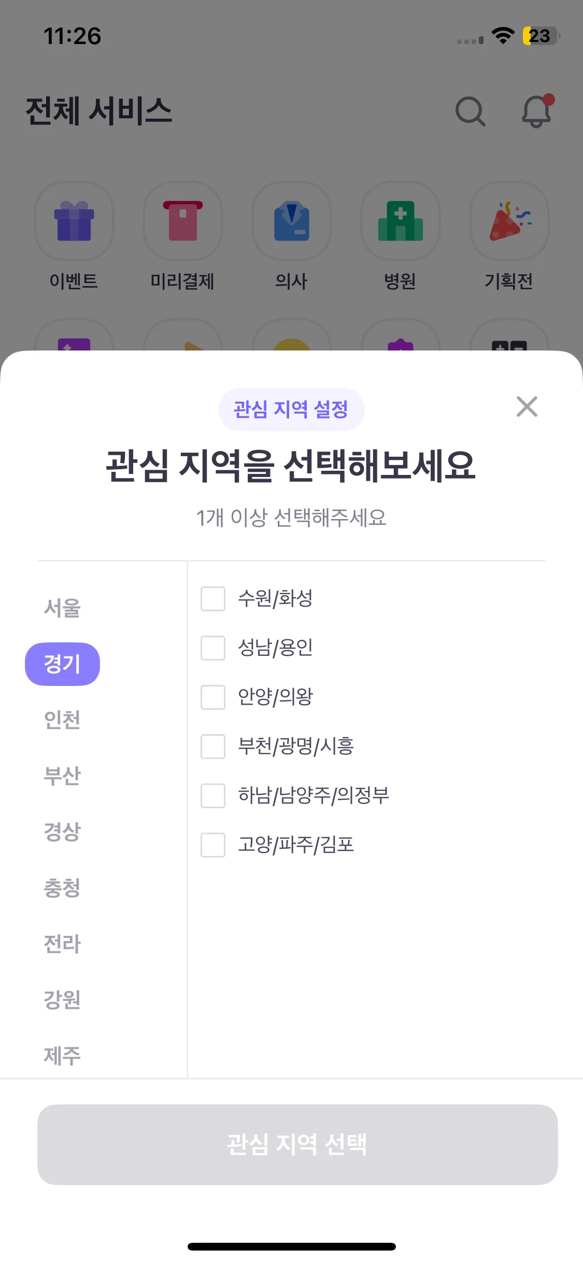Check the 수원/화성 checkbox
The width and height of the screenshot is (583, 1263).
pos(213,599)
